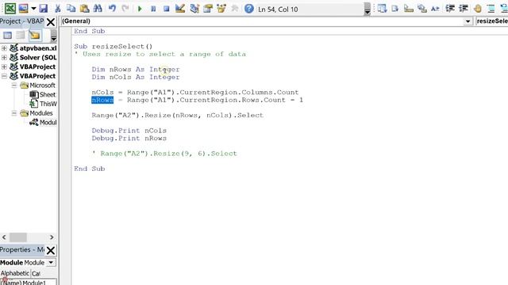Viewport: 508px width, 285px height.
Task: Run the macro with the green play button
Action: click(140, 9)
